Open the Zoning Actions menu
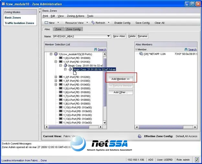 (76, 16)
